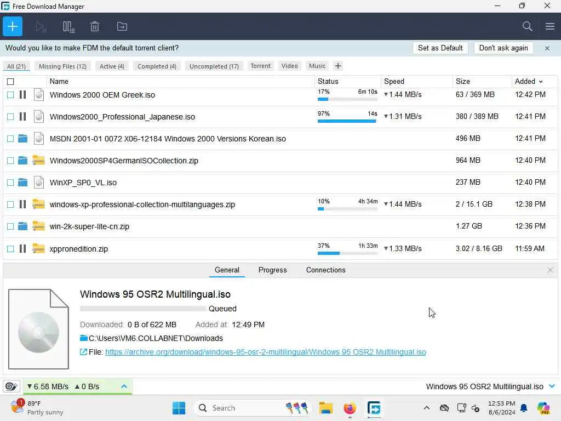
Task: Click Free Download Manager taskbar icon
Action: click(x=374, y=408)
